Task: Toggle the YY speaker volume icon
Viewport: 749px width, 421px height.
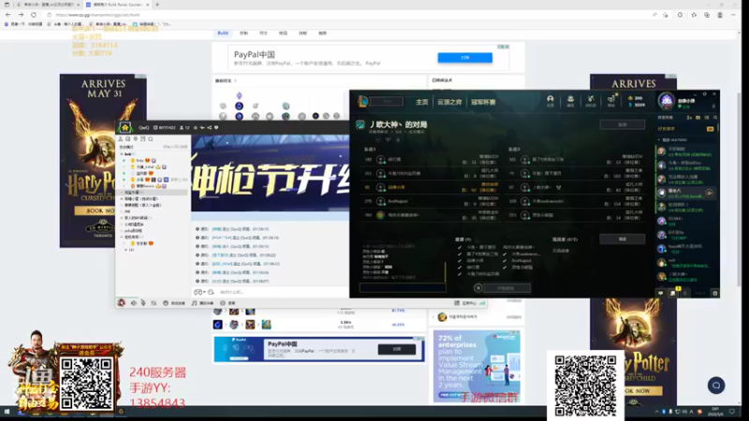Action: (134, 303)
